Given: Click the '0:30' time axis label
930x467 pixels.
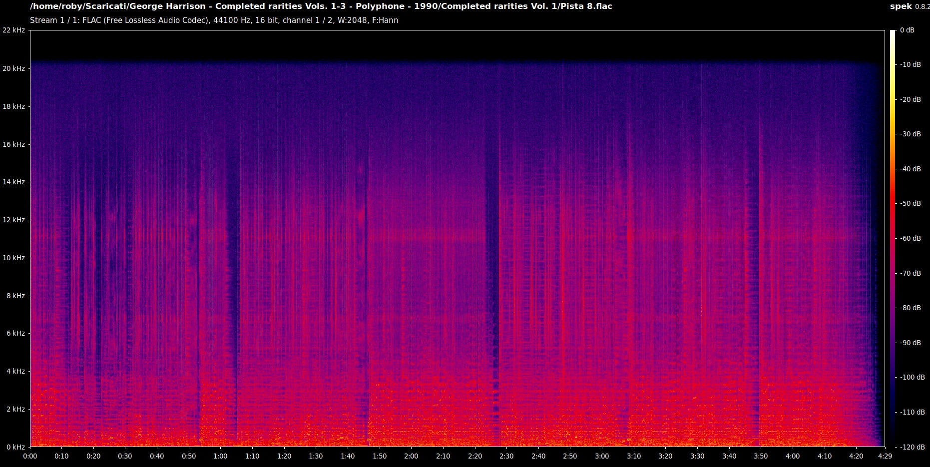Looking at the screenshot, I should pyautogui.click(x=125, y=456).
